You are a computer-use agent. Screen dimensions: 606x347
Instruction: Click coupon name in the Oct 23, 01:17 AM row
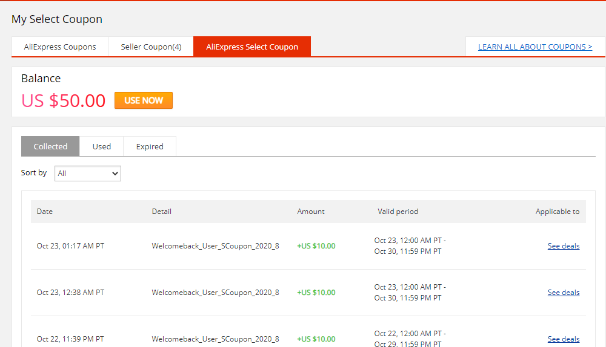pos(215,246)
